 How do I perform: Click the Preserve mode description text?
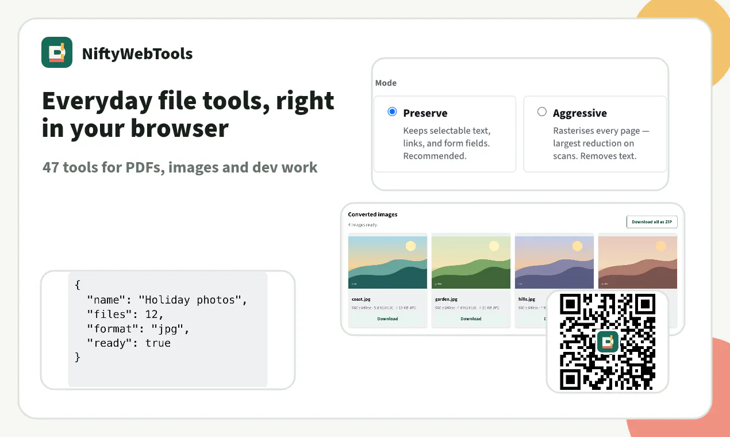(x=447, y=143)
